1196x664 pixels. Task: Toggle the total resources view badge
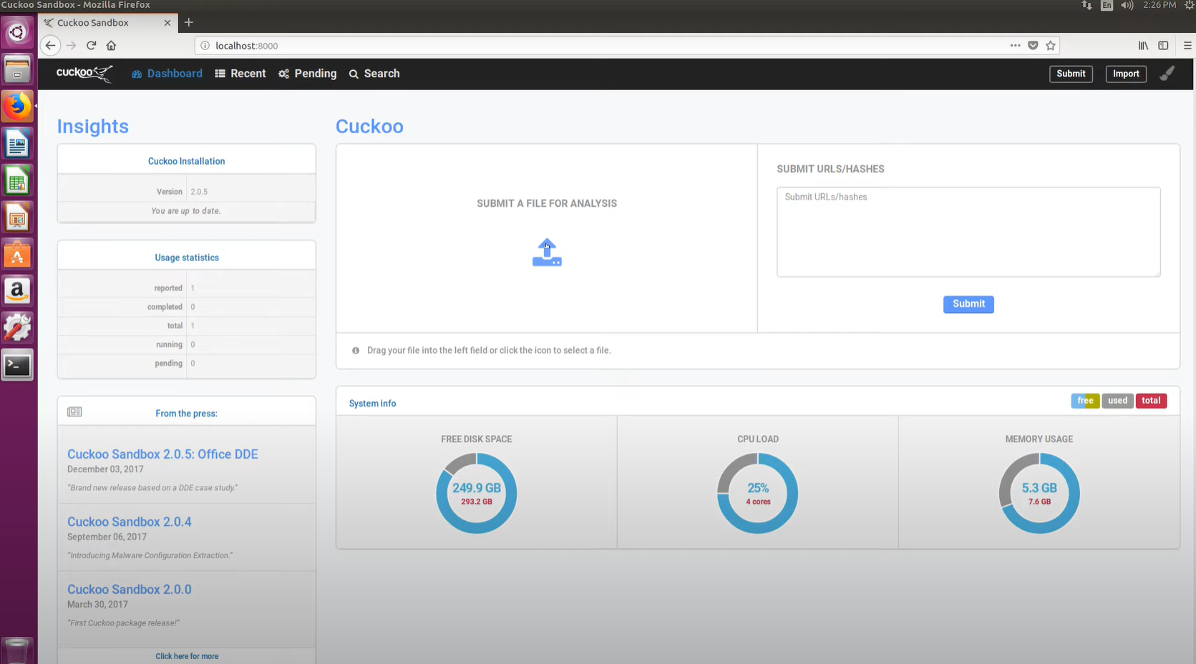click(1151, 401)
